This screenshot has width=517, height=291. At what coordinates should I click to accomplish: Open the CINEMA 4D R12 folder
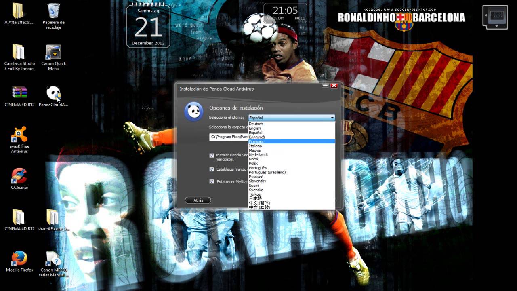pyautogui.click(x=19, y=217)
